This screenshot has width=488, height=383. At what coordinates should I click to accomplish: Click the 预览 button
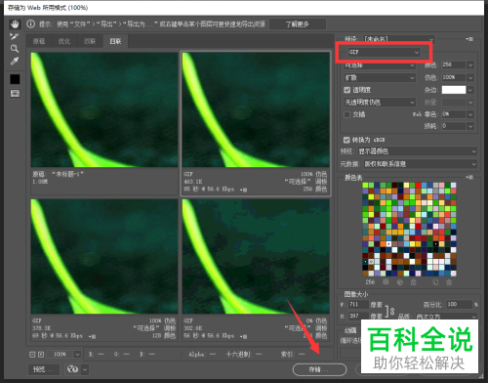coord(44,369)
